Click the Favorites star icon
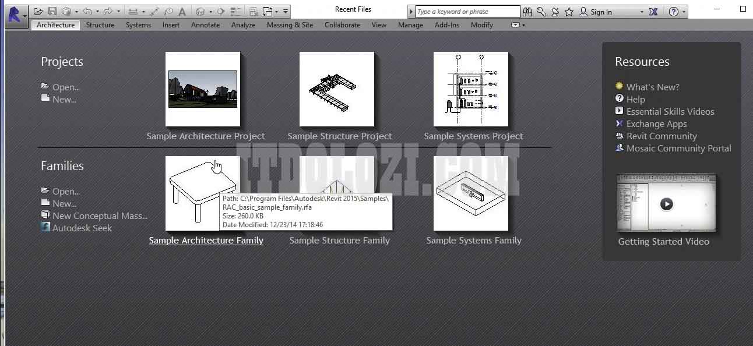 569,11
